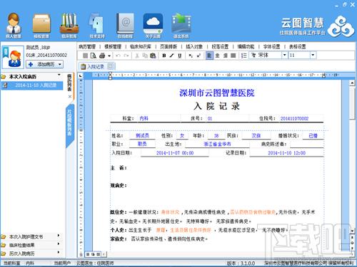The image size is (357, 267).
Task: Toggle numbered list icon
Action: (243, 56)
